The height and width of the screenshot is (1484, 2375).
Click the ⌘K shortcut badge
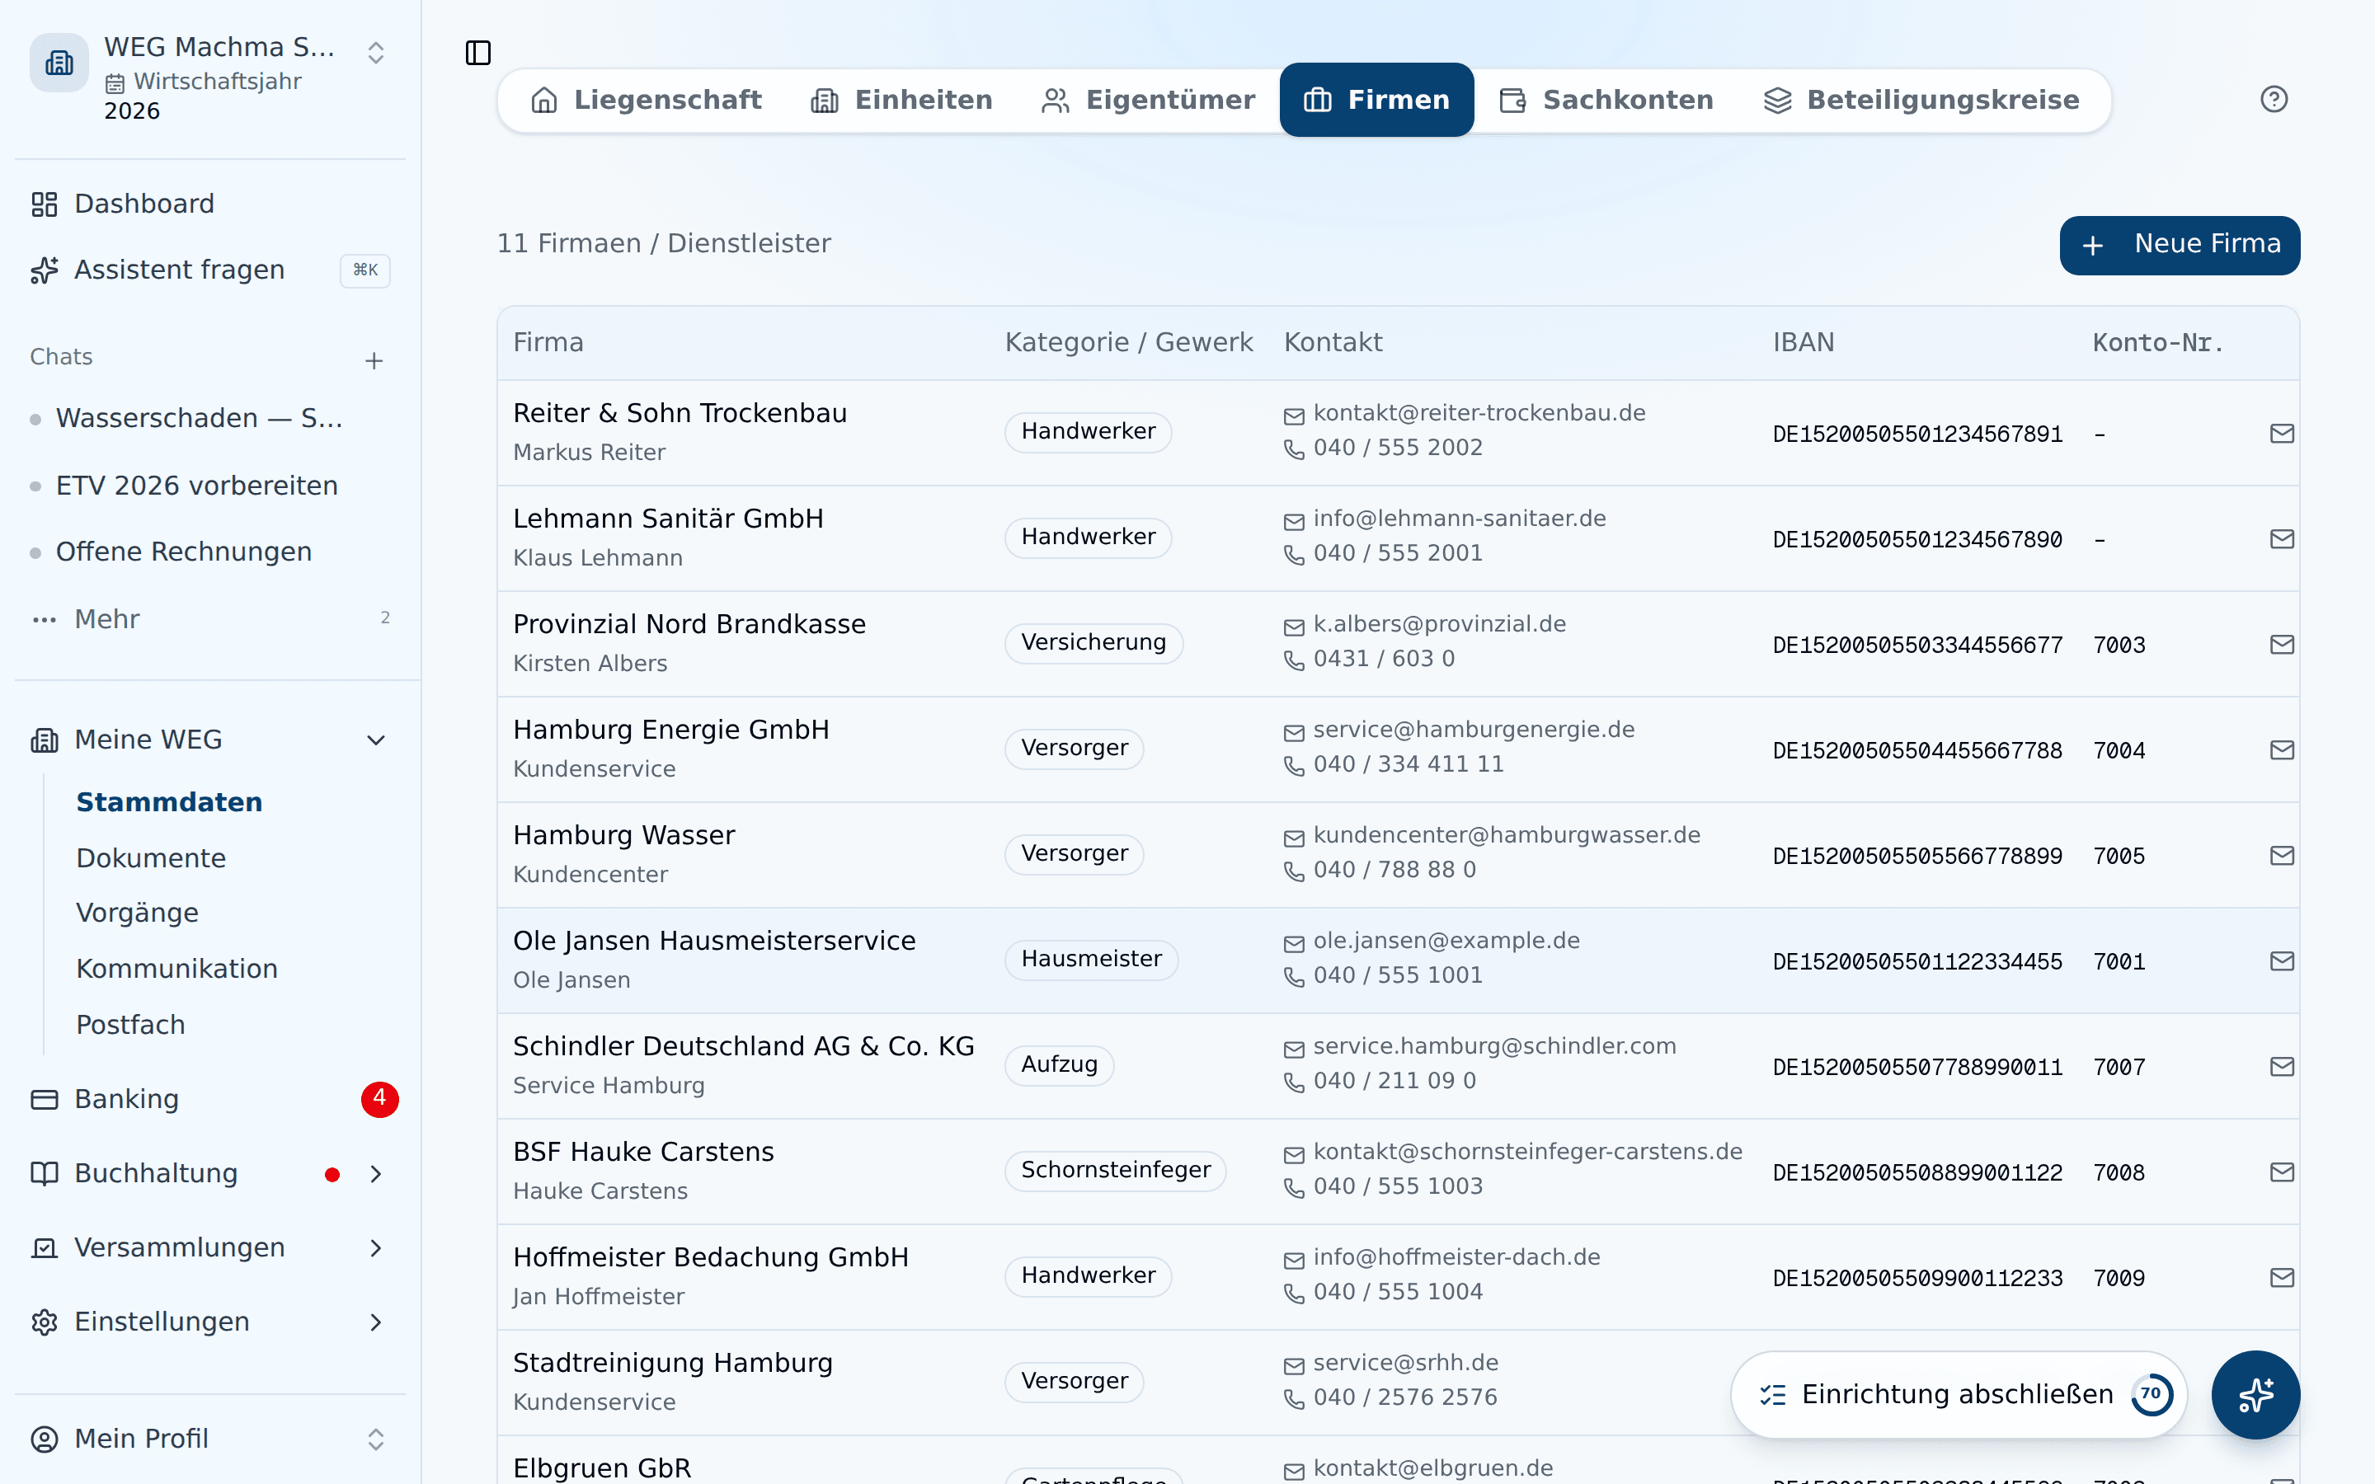(x=365, y=270)
